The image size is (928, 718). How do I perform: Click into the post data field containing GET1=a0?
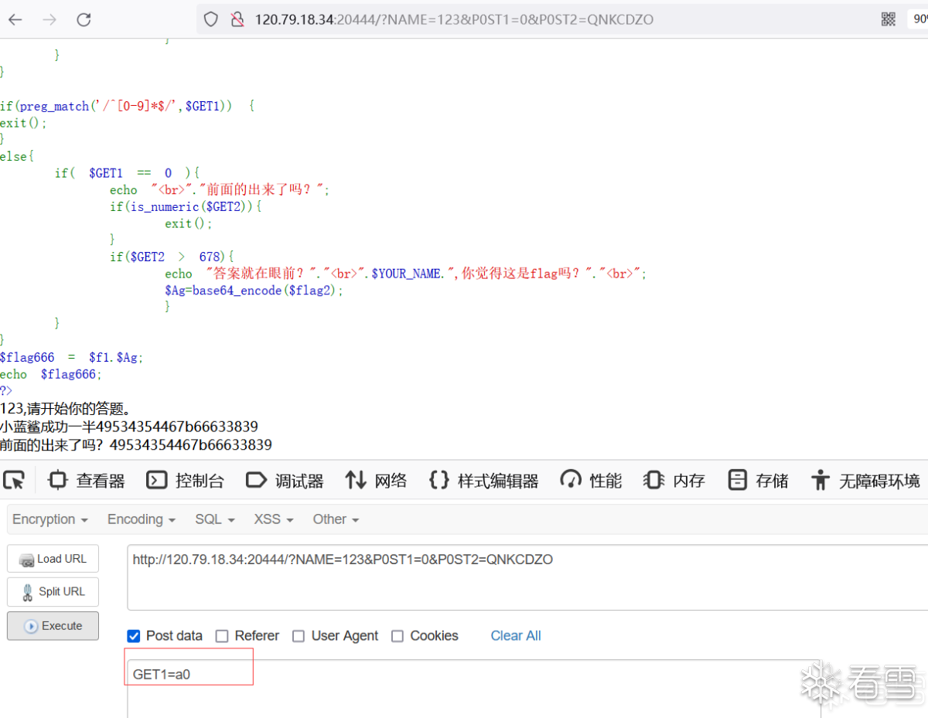(x=473, y=688)
